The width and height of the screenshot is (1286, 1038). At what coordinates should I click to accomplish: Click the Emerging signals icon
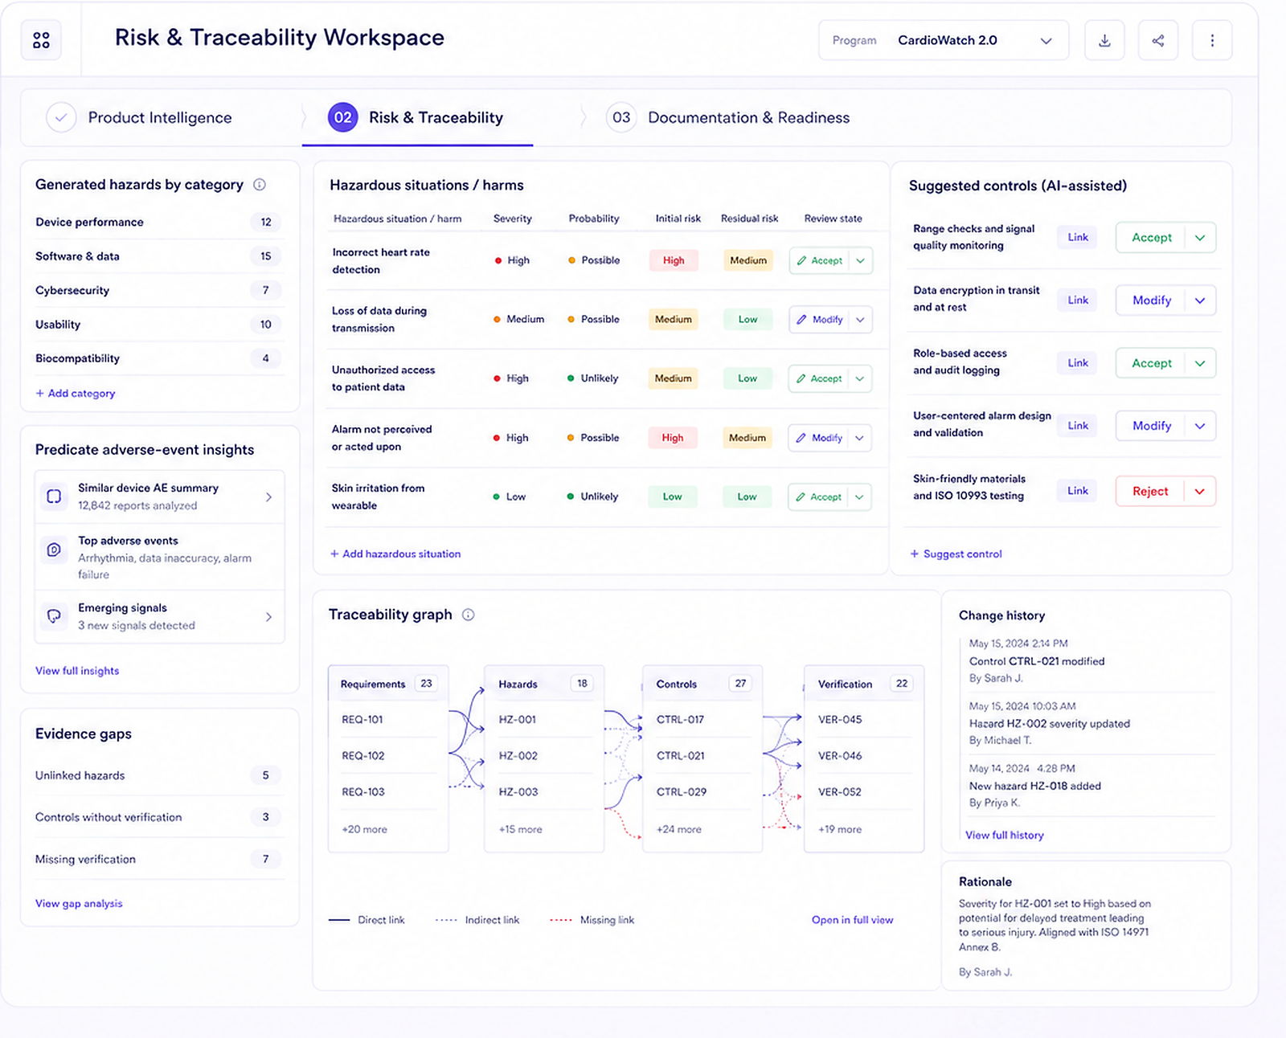[x=54, y=616]
